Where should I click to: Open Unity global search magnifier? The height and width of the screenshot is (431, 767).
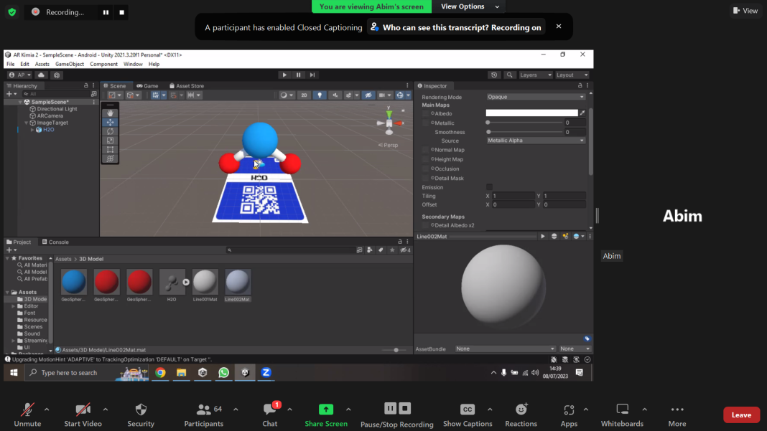point(509,75)
